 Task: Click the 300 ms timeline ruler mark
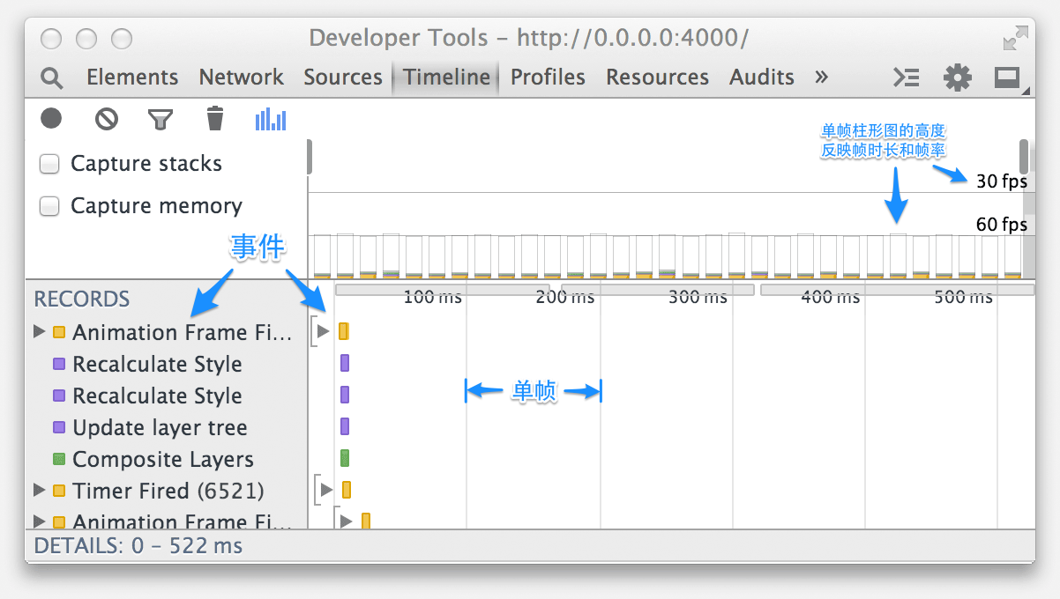pyautogui.click(x=697, y=297)
